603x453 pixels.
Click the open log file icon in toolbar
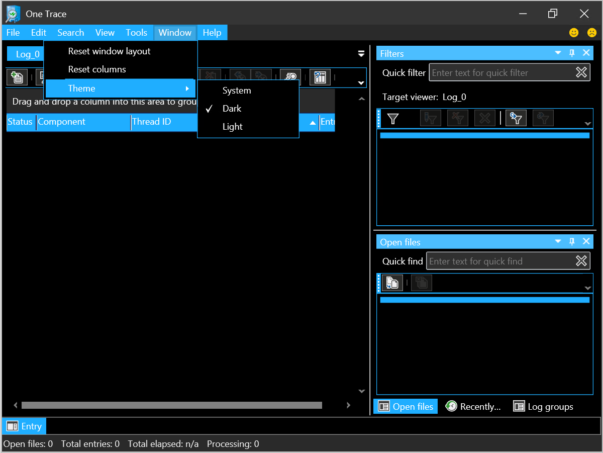pyautogui.click(x=17, y=77)
